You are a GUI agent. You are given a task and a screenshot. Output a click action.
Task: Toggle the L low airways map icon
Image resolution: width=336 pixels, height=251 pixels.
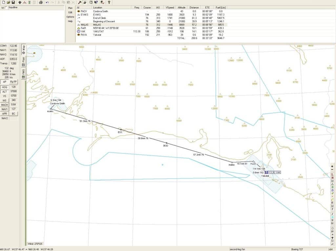(x=333, y=175)
